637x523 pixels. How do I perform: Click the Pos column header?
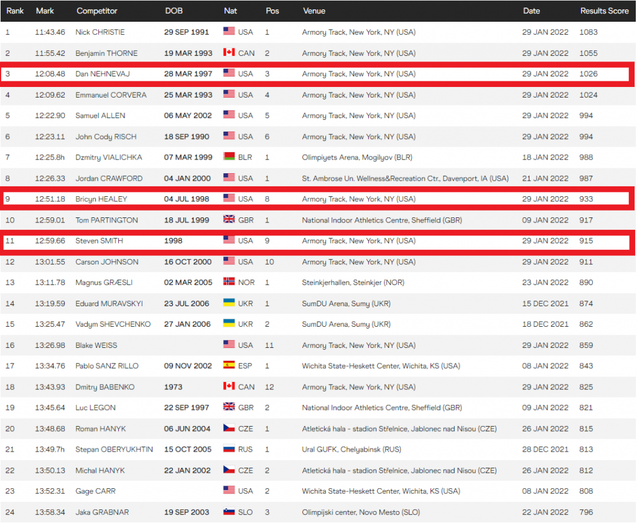click(x=272, y=11)
